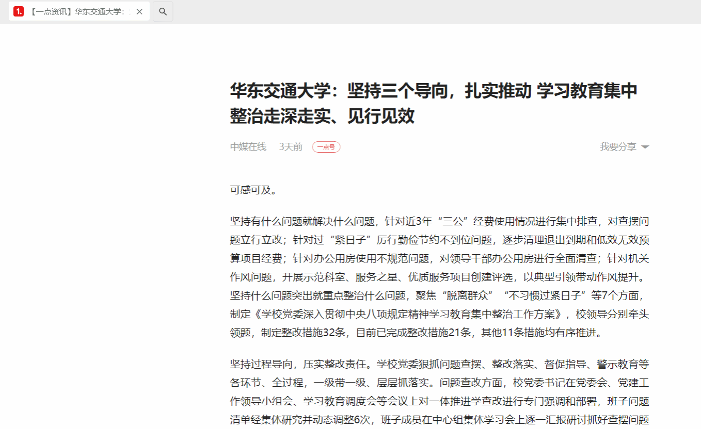This screenshot has height=429, width=701.
Task: Click the red Yidian favicon in the tab
Action: click(19, 11)
